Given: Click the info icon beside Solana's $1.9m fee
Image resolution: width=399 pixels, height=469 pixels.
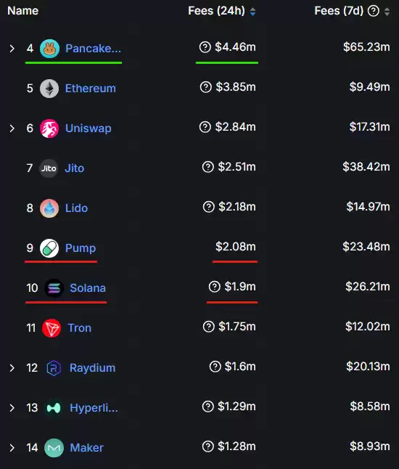Looking at the screenshot, I should (x=214, y=287).
